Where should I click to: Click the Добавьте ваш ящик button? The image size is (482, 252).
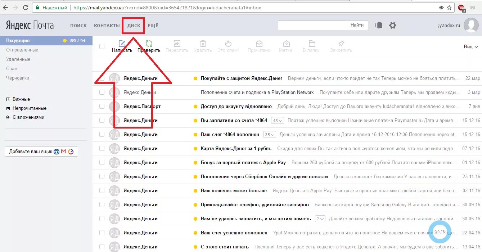pyautogui.click(x=41, y=152)
